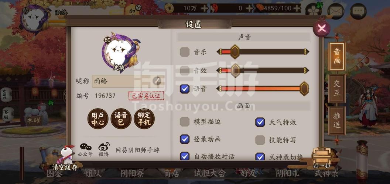Click the avatar 更换 portrait
This screenshot has width=390, height=184.
click(x=120, y=52)
